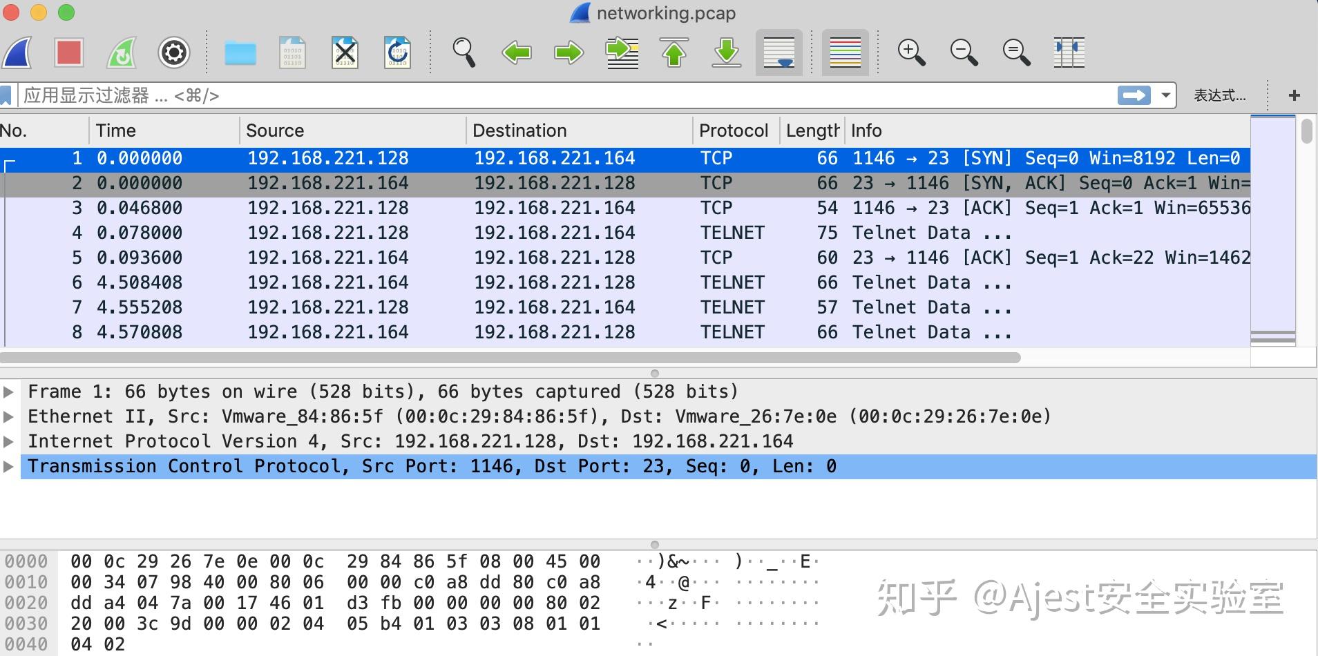Open capture options with the gear icon
This screenshot has width=1318, height=656.
pyautogui.click(x=173, y=52)
